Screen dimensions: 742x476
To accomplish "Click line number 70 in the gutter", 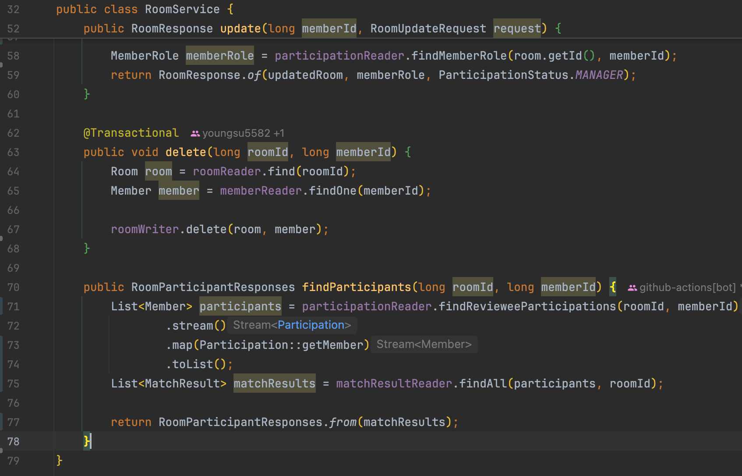I will click(x=14, y=287).
